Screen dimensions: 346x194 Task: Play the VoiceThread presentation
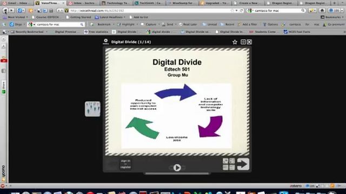click(177, 168)
